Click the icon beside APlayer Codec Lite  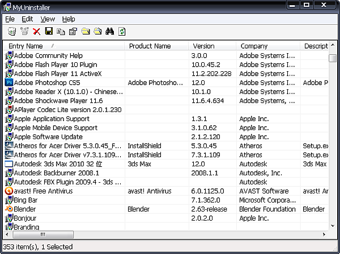coord(9,110)
